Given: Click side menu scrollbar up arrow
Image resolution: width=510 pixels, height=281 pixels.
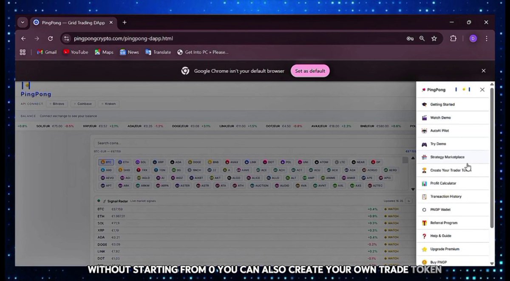Looking at the screenshot, I should (x=492, y=84).
